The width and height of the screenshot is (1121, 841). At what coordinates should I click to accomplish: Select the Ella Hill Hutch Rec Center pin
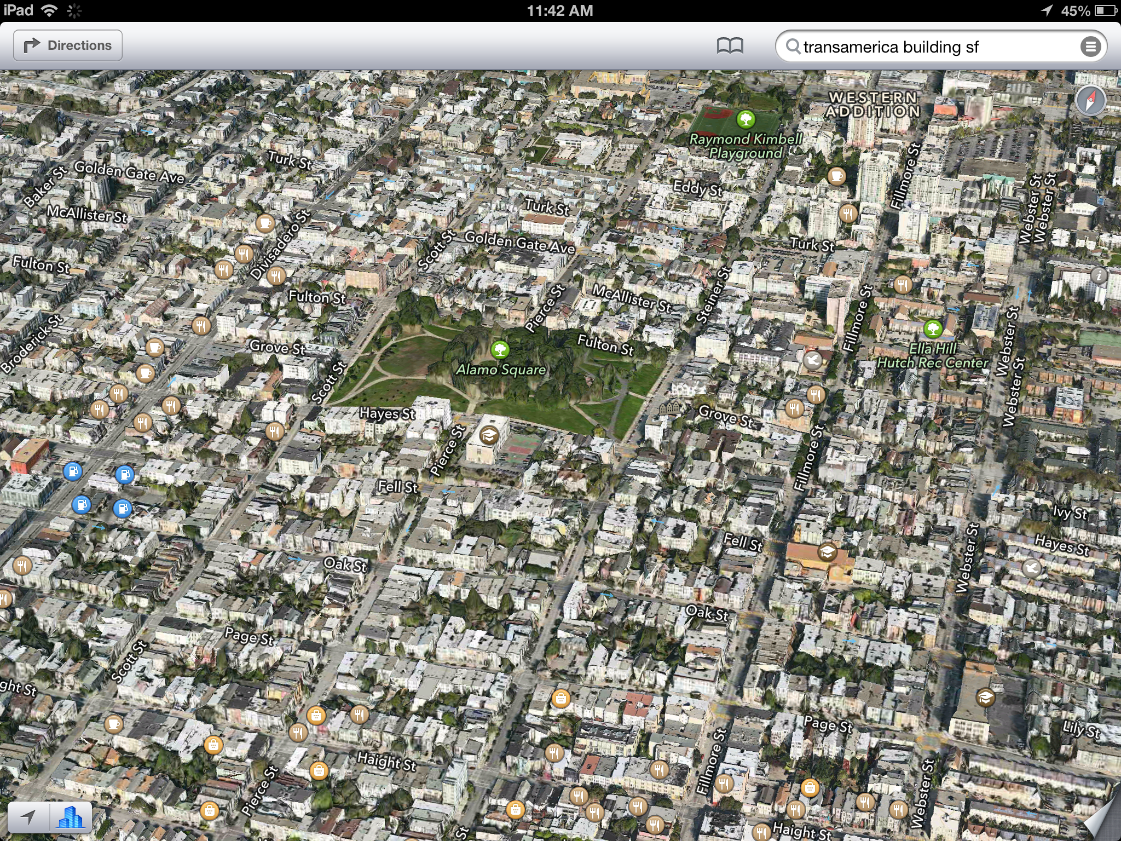[x=933, y=329]
